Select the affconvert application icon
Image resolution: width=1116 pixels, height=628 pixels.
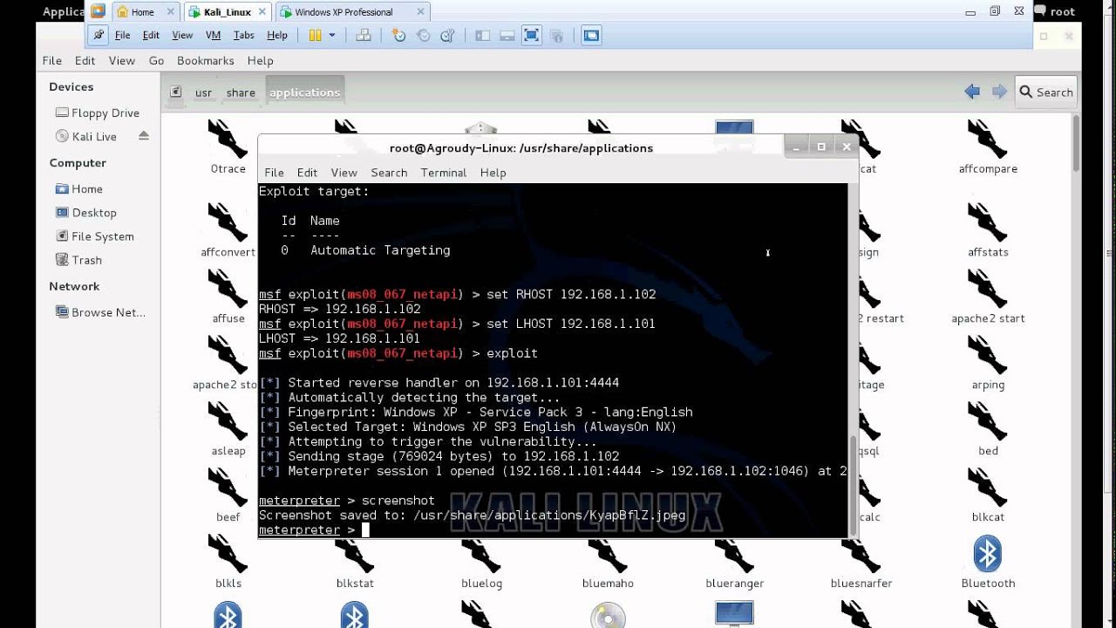point(228,223)
